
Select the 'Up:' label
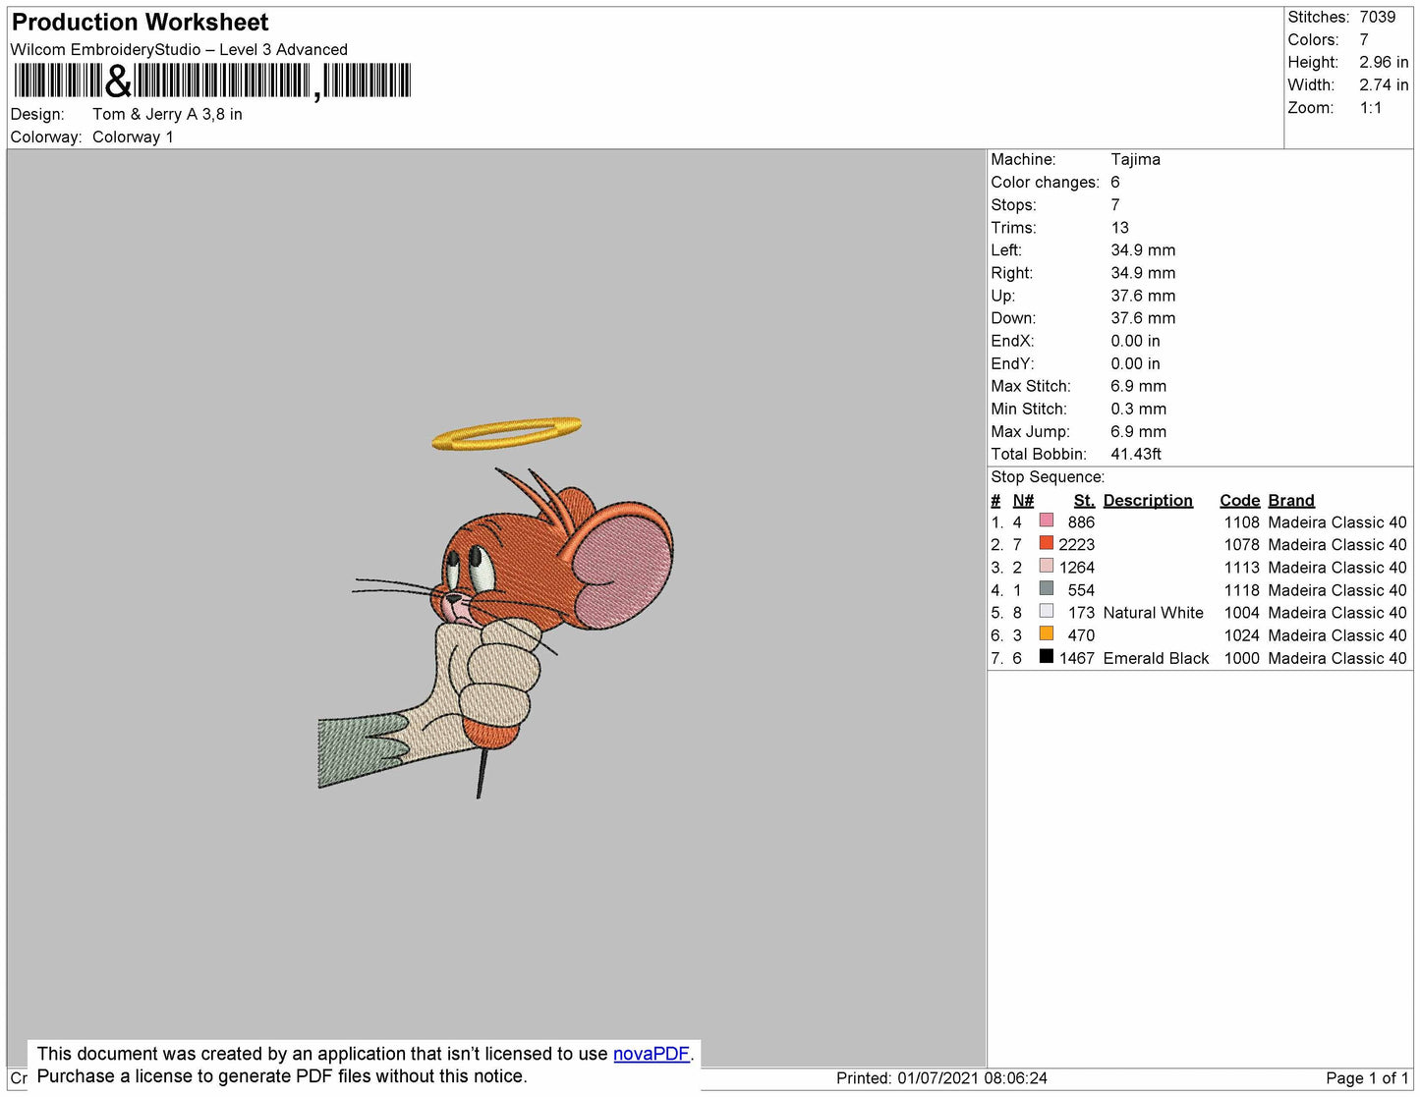[x=1003, y=296]
